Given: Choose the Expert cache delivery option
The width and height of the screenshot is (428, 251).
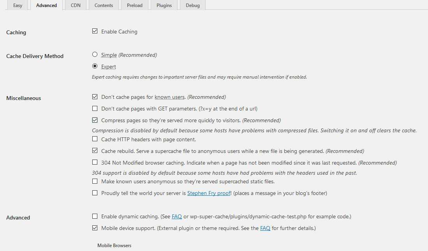Looking at the screenshot, I should [x=95, y=66].
